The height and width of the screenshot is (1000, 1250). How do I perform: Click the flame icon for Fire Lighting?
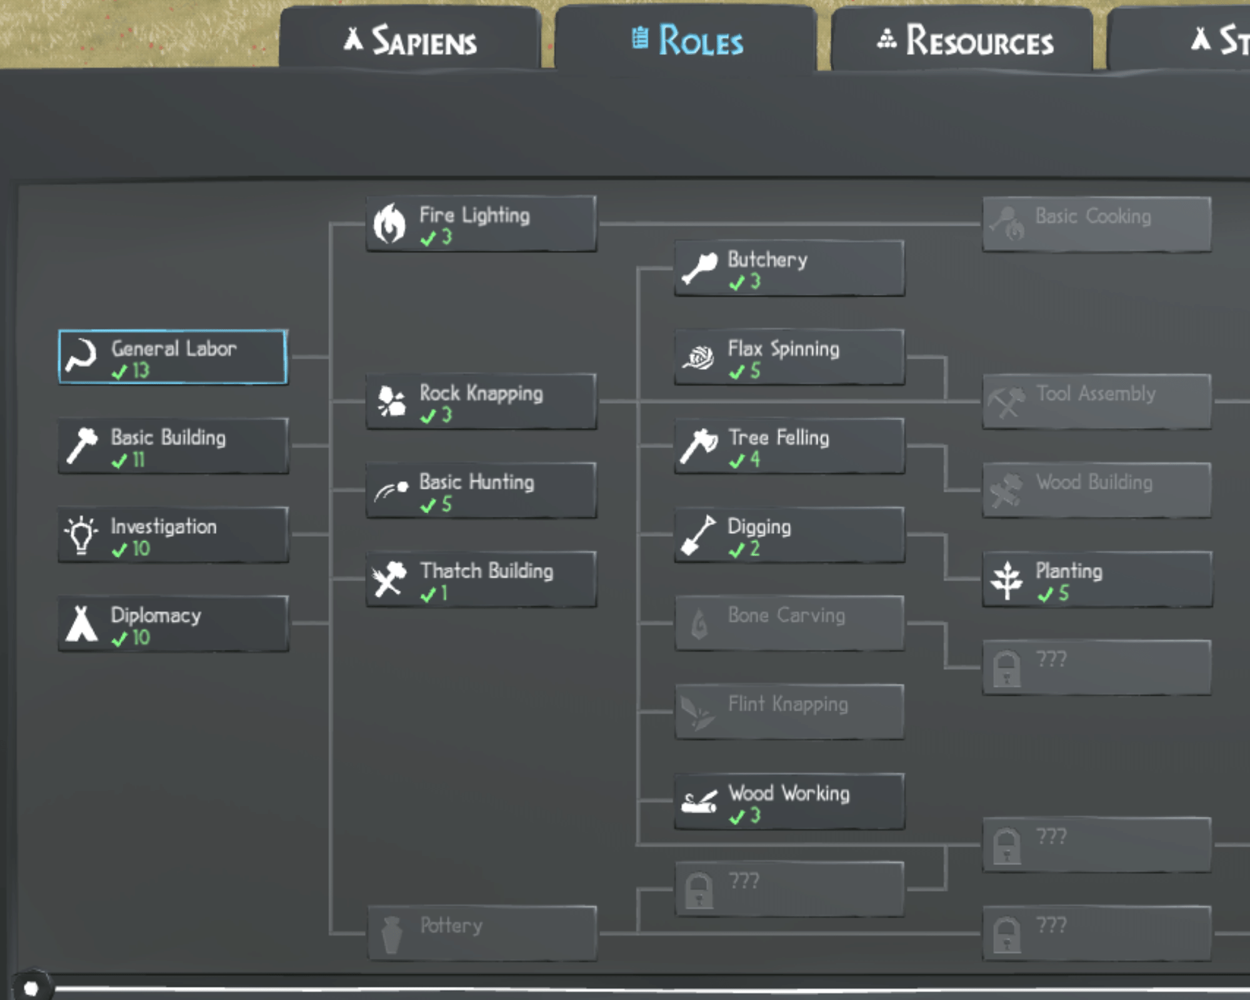coord(389,223)
